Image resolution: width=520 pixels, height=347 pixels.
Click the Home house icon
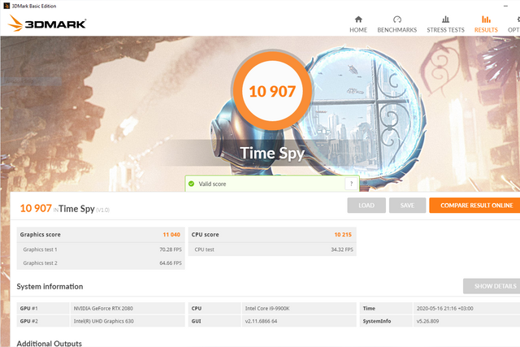[358, 20]
